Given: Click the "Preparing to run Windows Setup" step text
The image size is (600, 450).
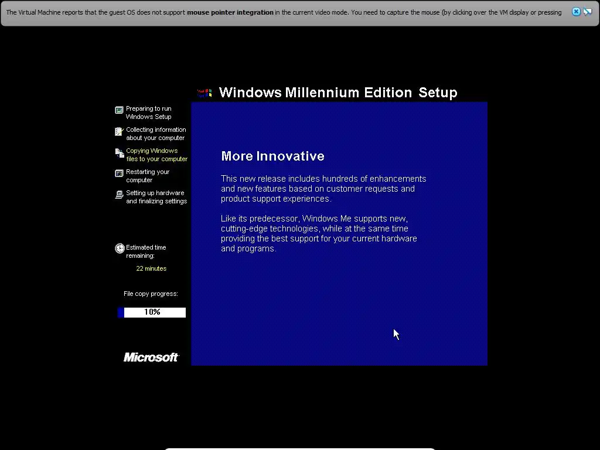Looking at the screenshot, I should click(x=148, y=112).
